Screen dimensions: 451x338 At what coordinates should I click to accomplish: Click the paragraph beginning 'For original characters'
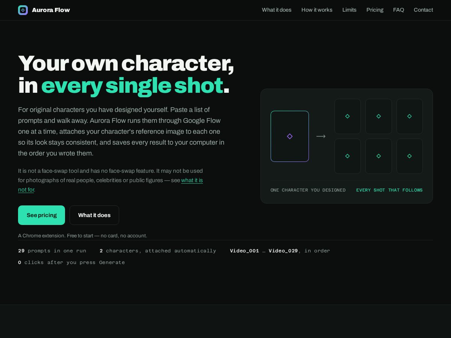(x=121, y=131)
